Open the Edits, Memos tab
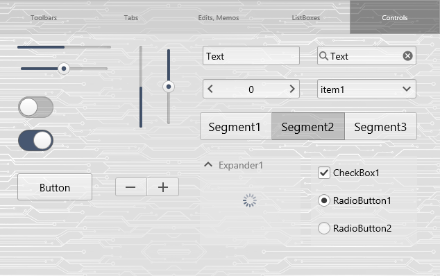 [x=219, y=17]
